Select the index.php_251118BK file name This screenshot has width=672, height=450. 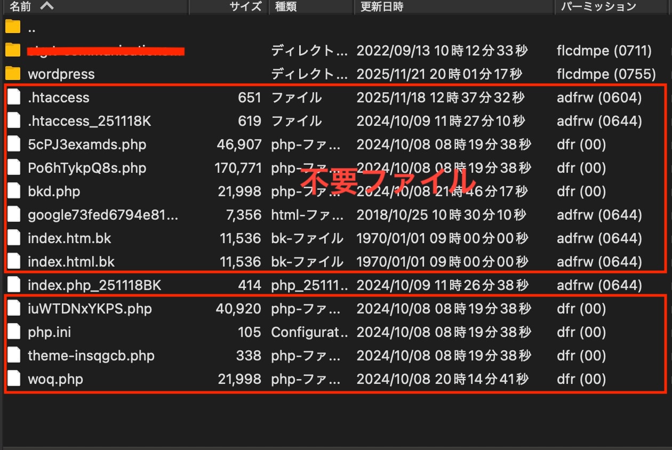[94, 285]
